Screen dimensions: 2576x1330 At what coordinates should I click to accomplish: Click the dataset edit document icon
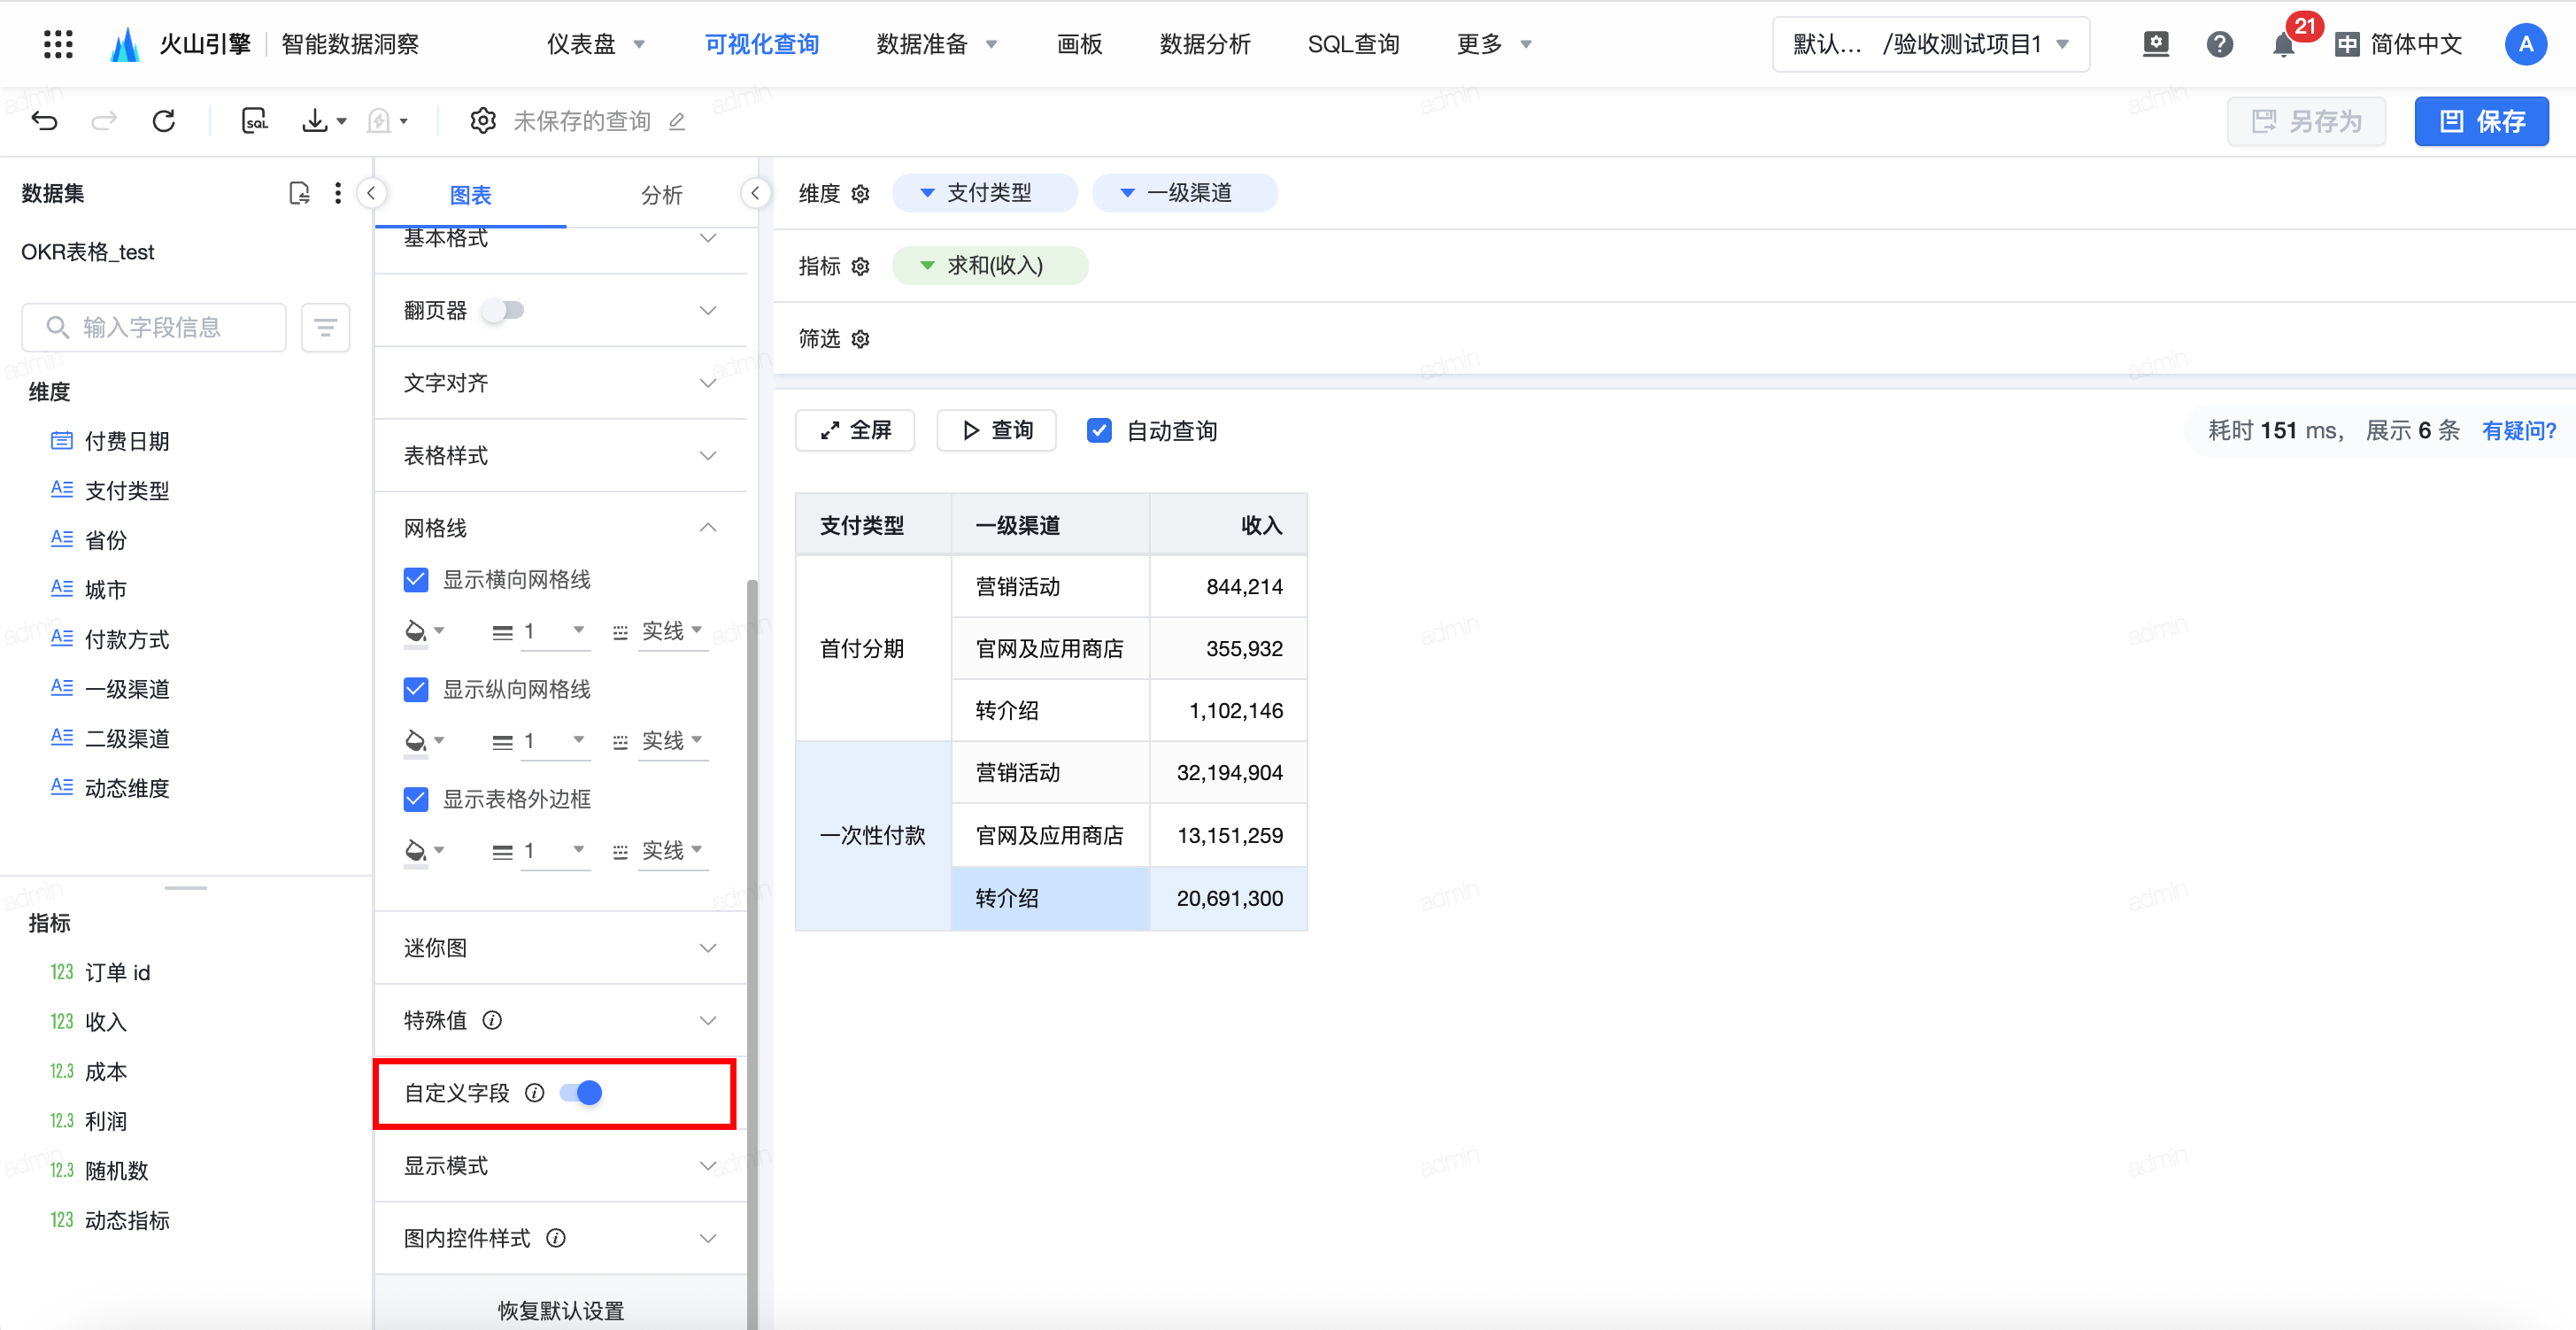click(x=299, y=193)
